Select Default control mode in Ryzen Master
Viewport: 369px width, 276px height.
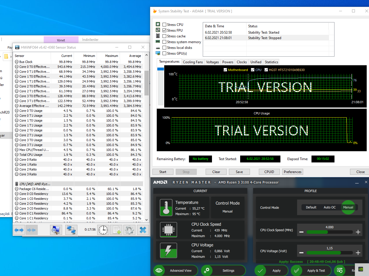coord(311,207)
